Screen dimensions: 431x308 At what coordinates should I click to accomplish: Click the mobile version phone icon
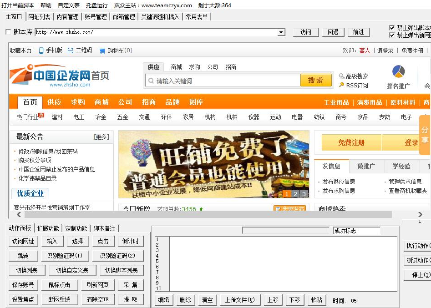coord(41,50)
